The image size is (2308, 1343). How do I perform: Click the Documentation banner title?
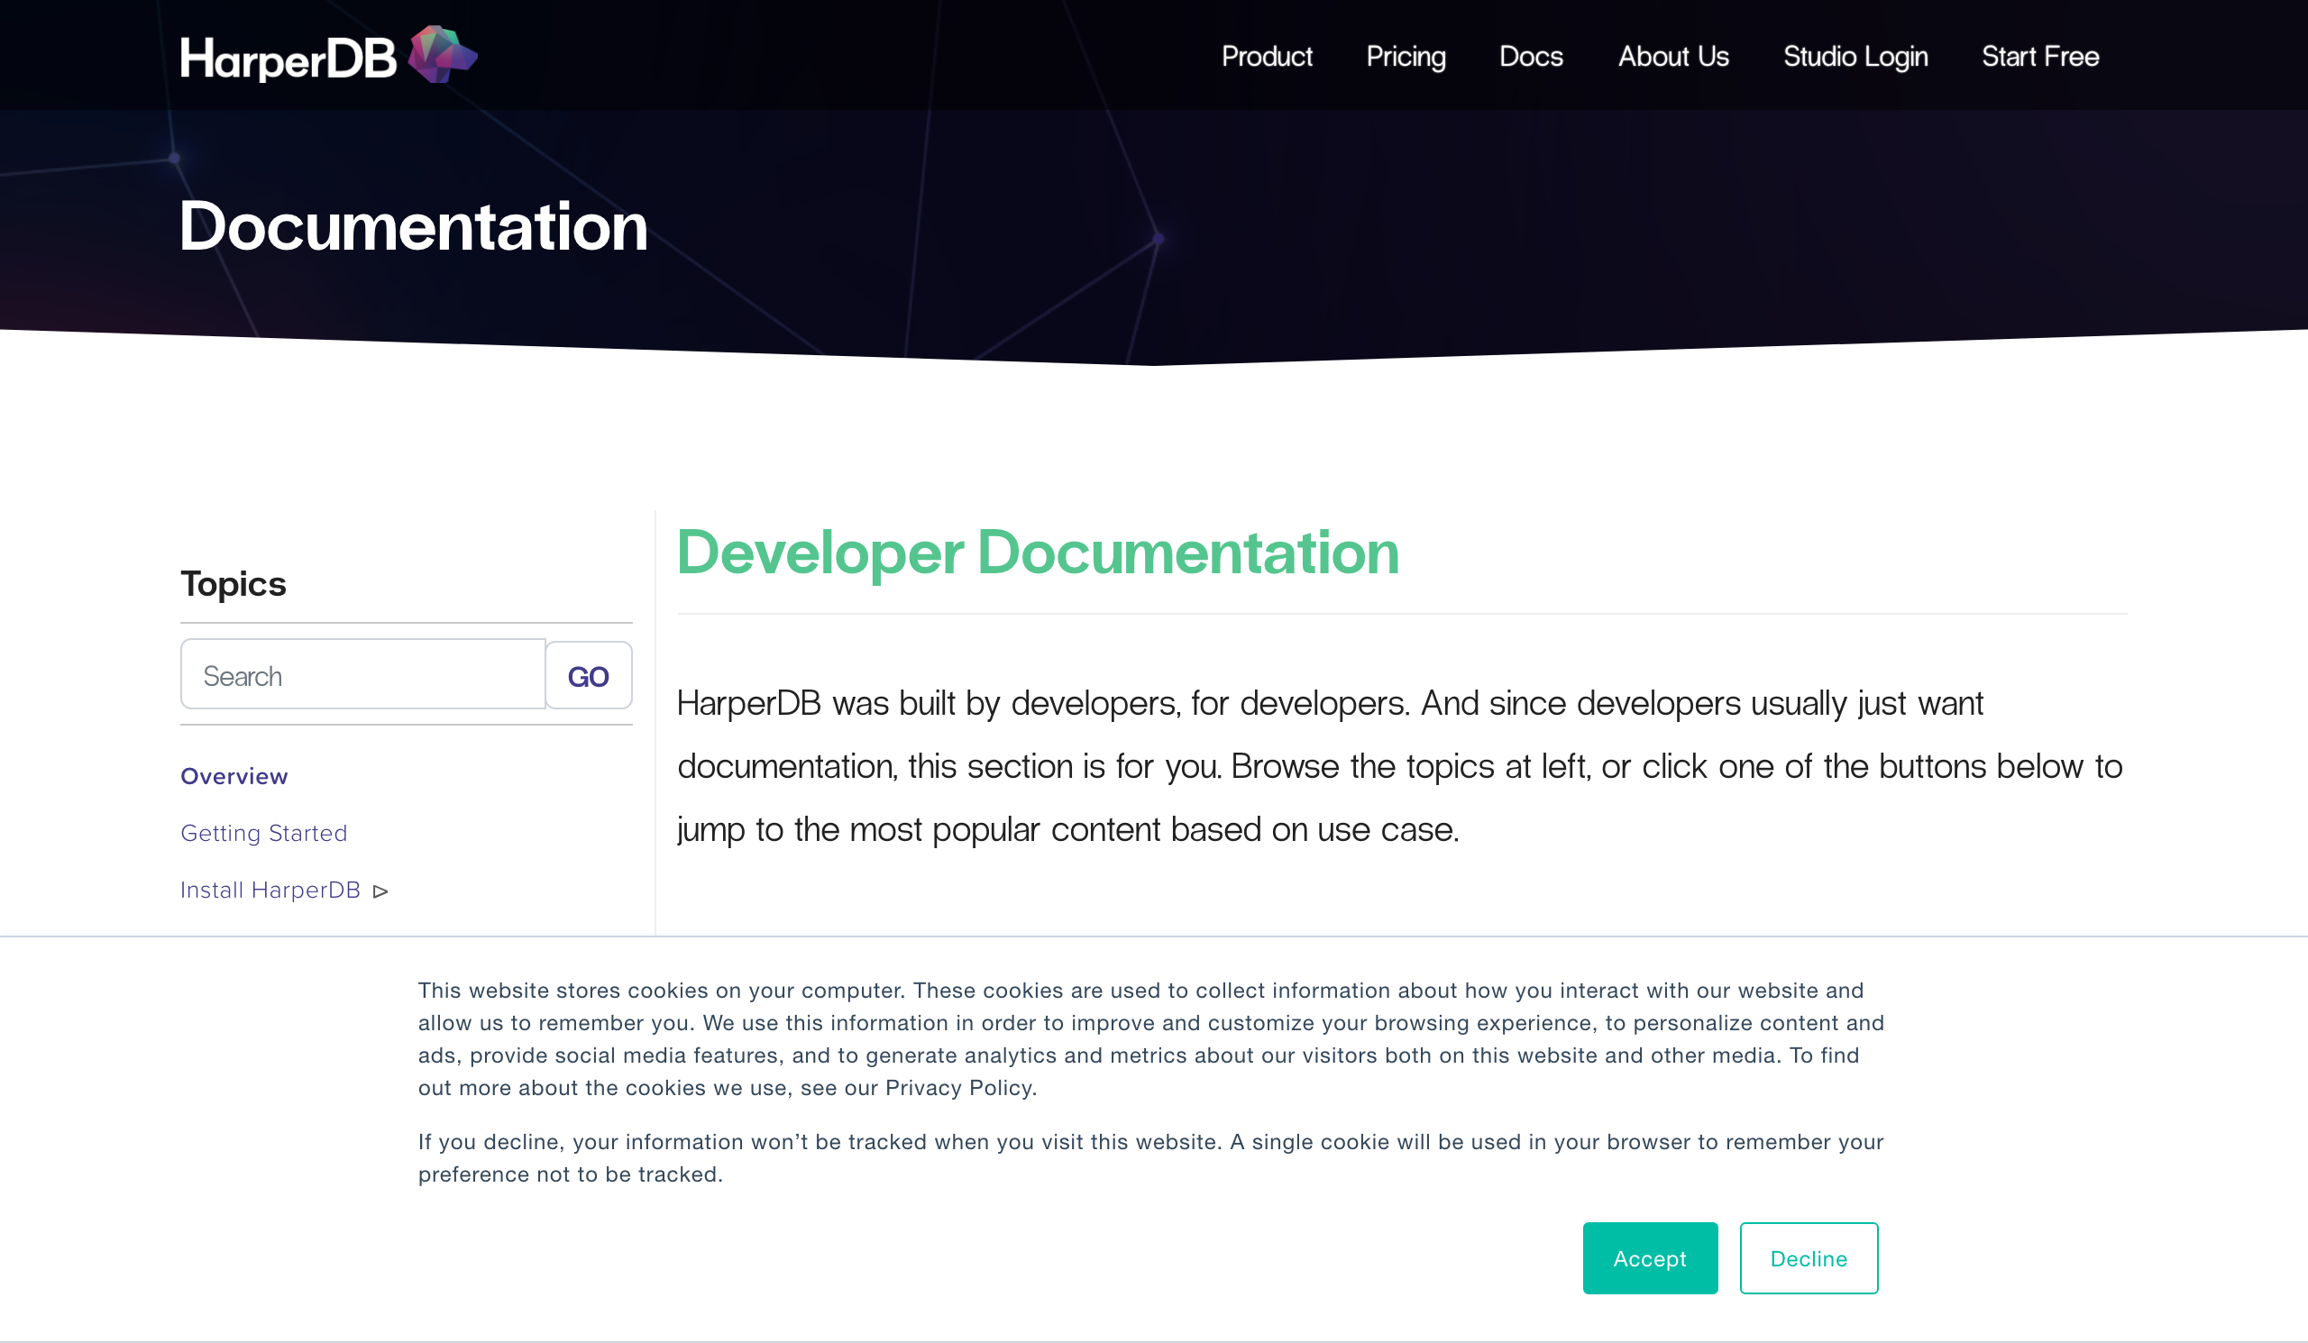click(x=413, y=226)
